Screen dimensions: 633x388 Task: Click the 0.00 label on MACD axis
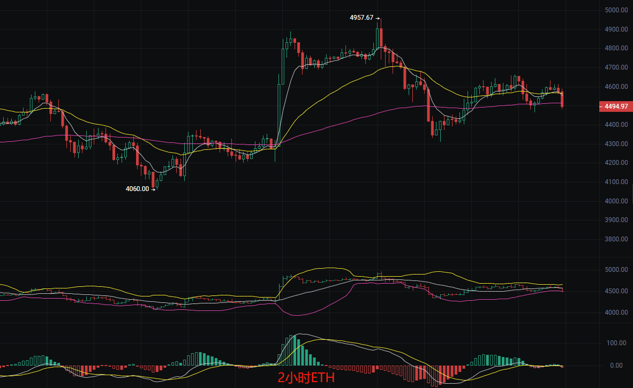tap(616, 366)
